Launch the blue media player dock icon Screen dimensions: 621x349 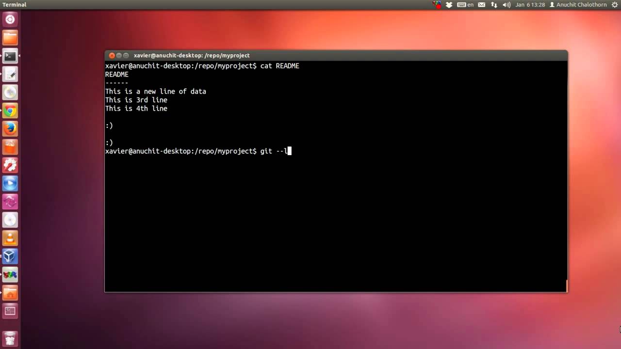(x=10, y=183)
